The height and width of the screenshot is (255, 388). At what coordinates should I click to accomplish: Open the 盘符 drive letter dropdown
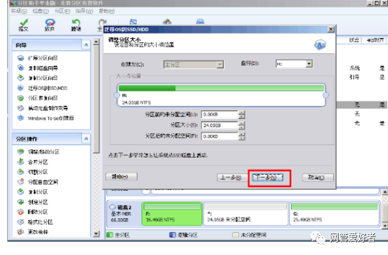(x=308, y=64)
